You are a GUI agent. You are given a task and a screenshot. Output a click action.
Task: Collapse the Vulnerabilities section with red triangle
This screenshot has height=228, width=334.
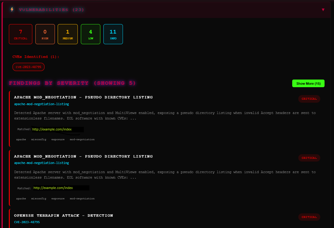[323, 10]
